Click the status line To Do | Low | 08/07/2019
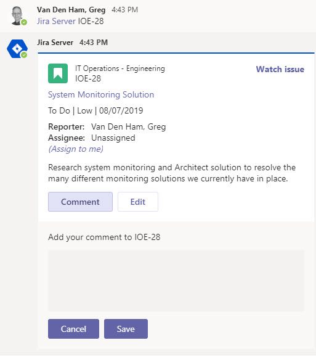This screenshot has height=356, width=316. 95,110
